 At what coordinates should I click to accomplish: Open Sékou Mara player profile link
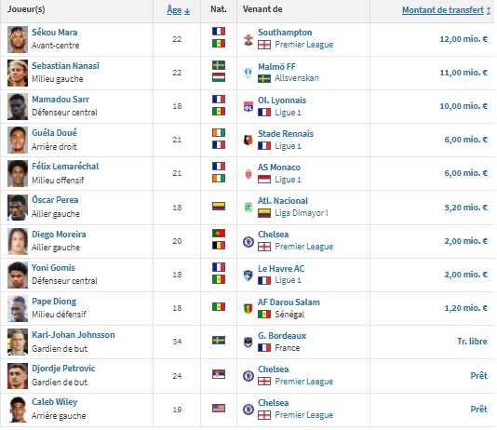(x=55, y=33)
